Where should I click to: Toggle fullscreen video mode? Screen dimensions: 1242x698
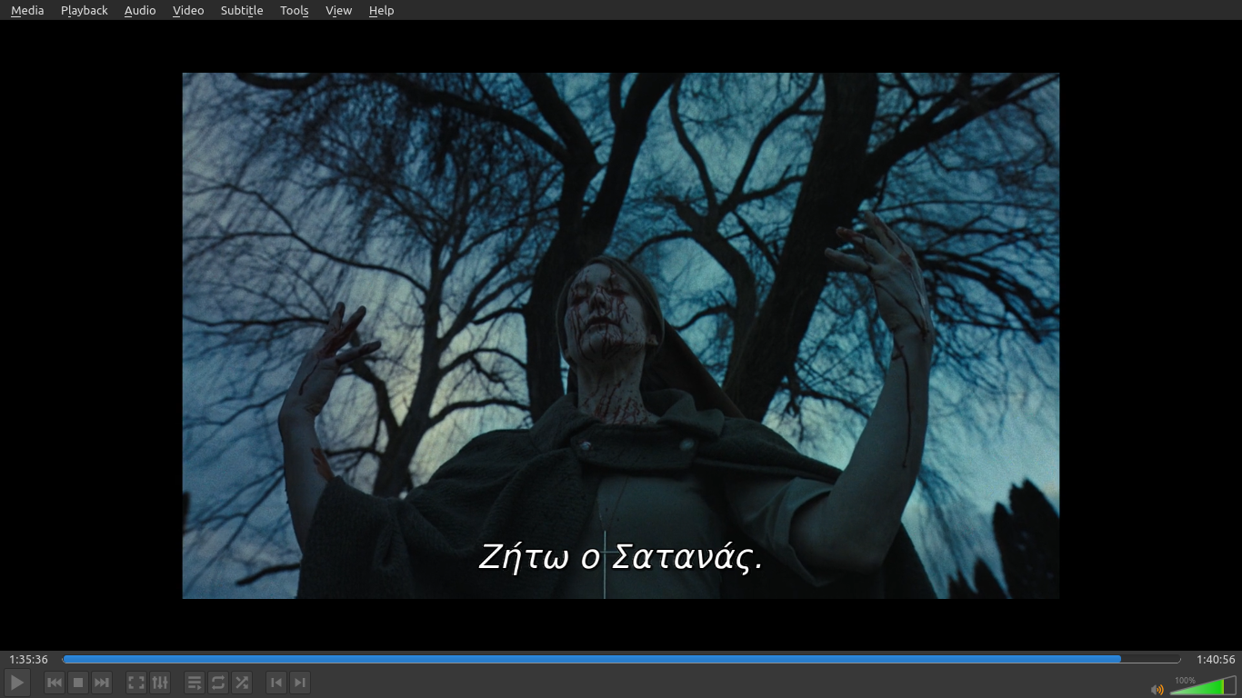(136, 683)
